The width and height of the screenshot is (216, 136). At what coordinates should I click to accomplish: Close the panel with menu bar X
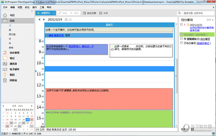(x=213, y=7)
